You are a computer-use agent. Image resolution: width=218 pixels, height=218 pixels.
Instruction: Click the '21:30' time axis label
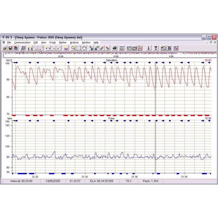tap(134, 177)
